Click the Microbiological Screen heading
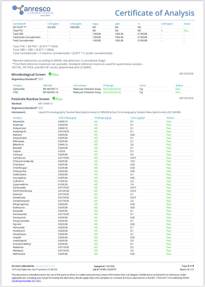This screenshot has height=287, width=205. tap(29, 74)
